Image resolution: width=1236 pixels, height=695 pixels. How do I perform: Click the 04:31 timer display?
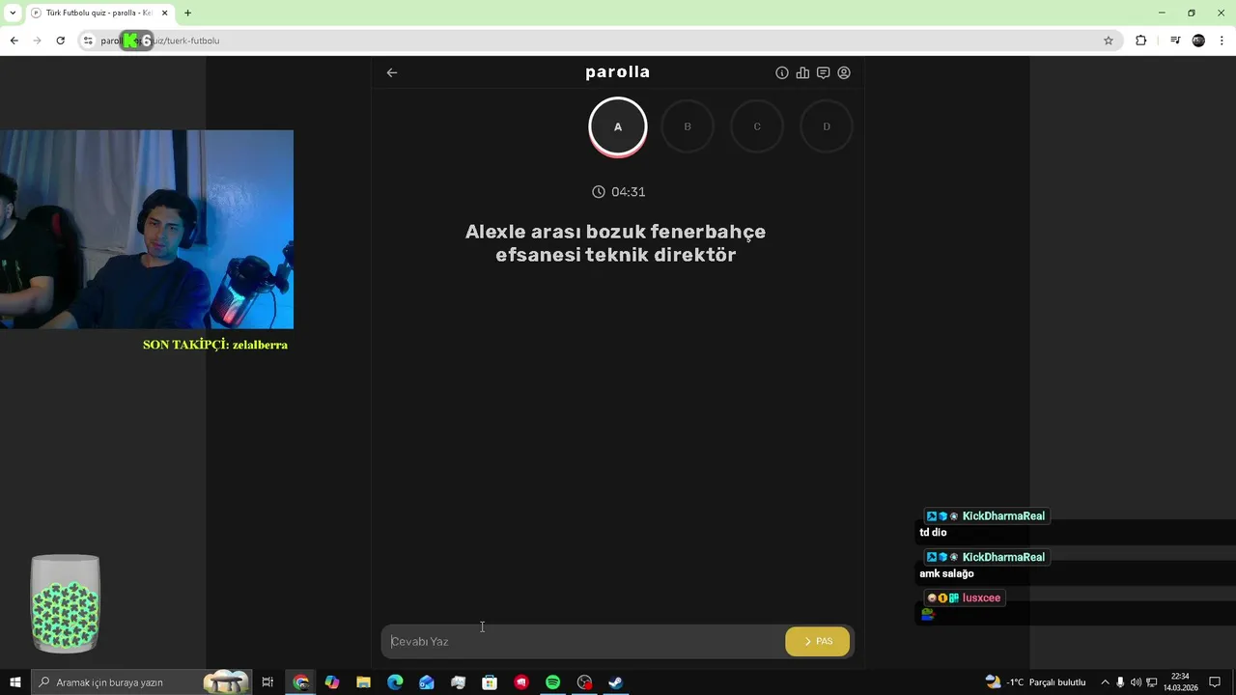(x=619, y=192)
